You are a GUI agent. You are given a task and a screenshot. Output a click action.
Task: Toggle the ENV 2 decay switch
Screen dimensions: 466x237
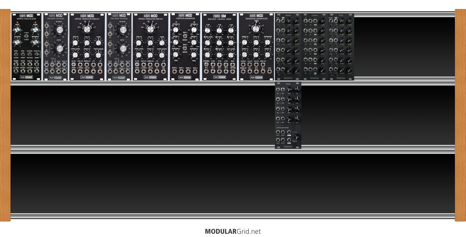tap(185, 48)
